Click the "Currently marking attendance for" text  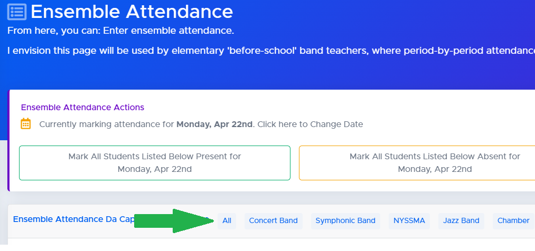point(107,124)
